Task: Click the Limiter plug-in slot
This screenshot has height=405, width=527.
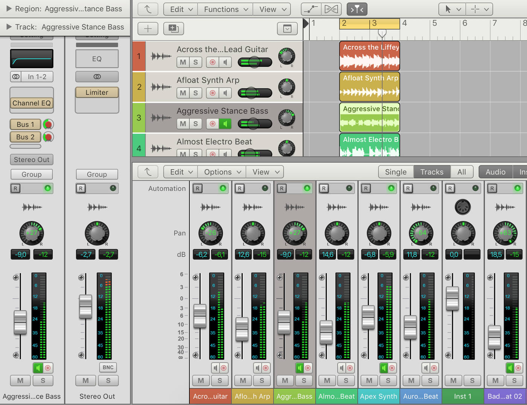Action: coord(97,93)
